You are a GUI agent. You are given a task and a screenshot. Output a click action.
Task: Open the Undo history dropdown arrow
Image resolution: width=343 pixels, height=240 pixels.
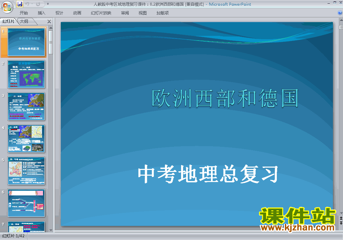coord(32,4)
